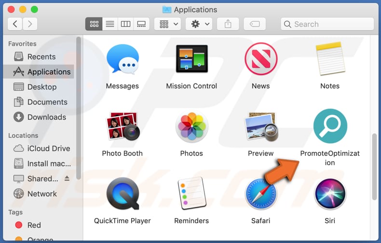
Task: Select Applications in the sidebar
Action: click(39, 72)
